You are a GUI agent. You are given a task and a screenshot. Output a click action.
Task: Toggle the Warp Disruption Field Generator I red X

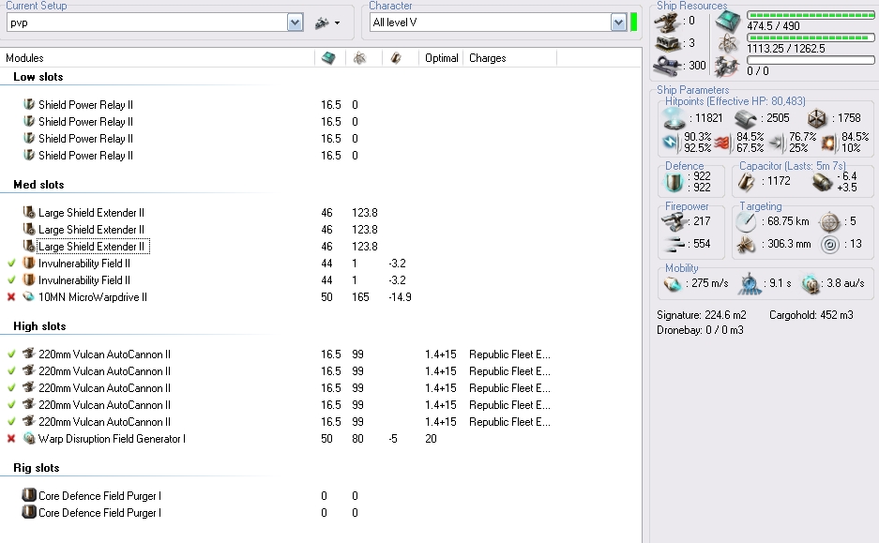(11, 439)
